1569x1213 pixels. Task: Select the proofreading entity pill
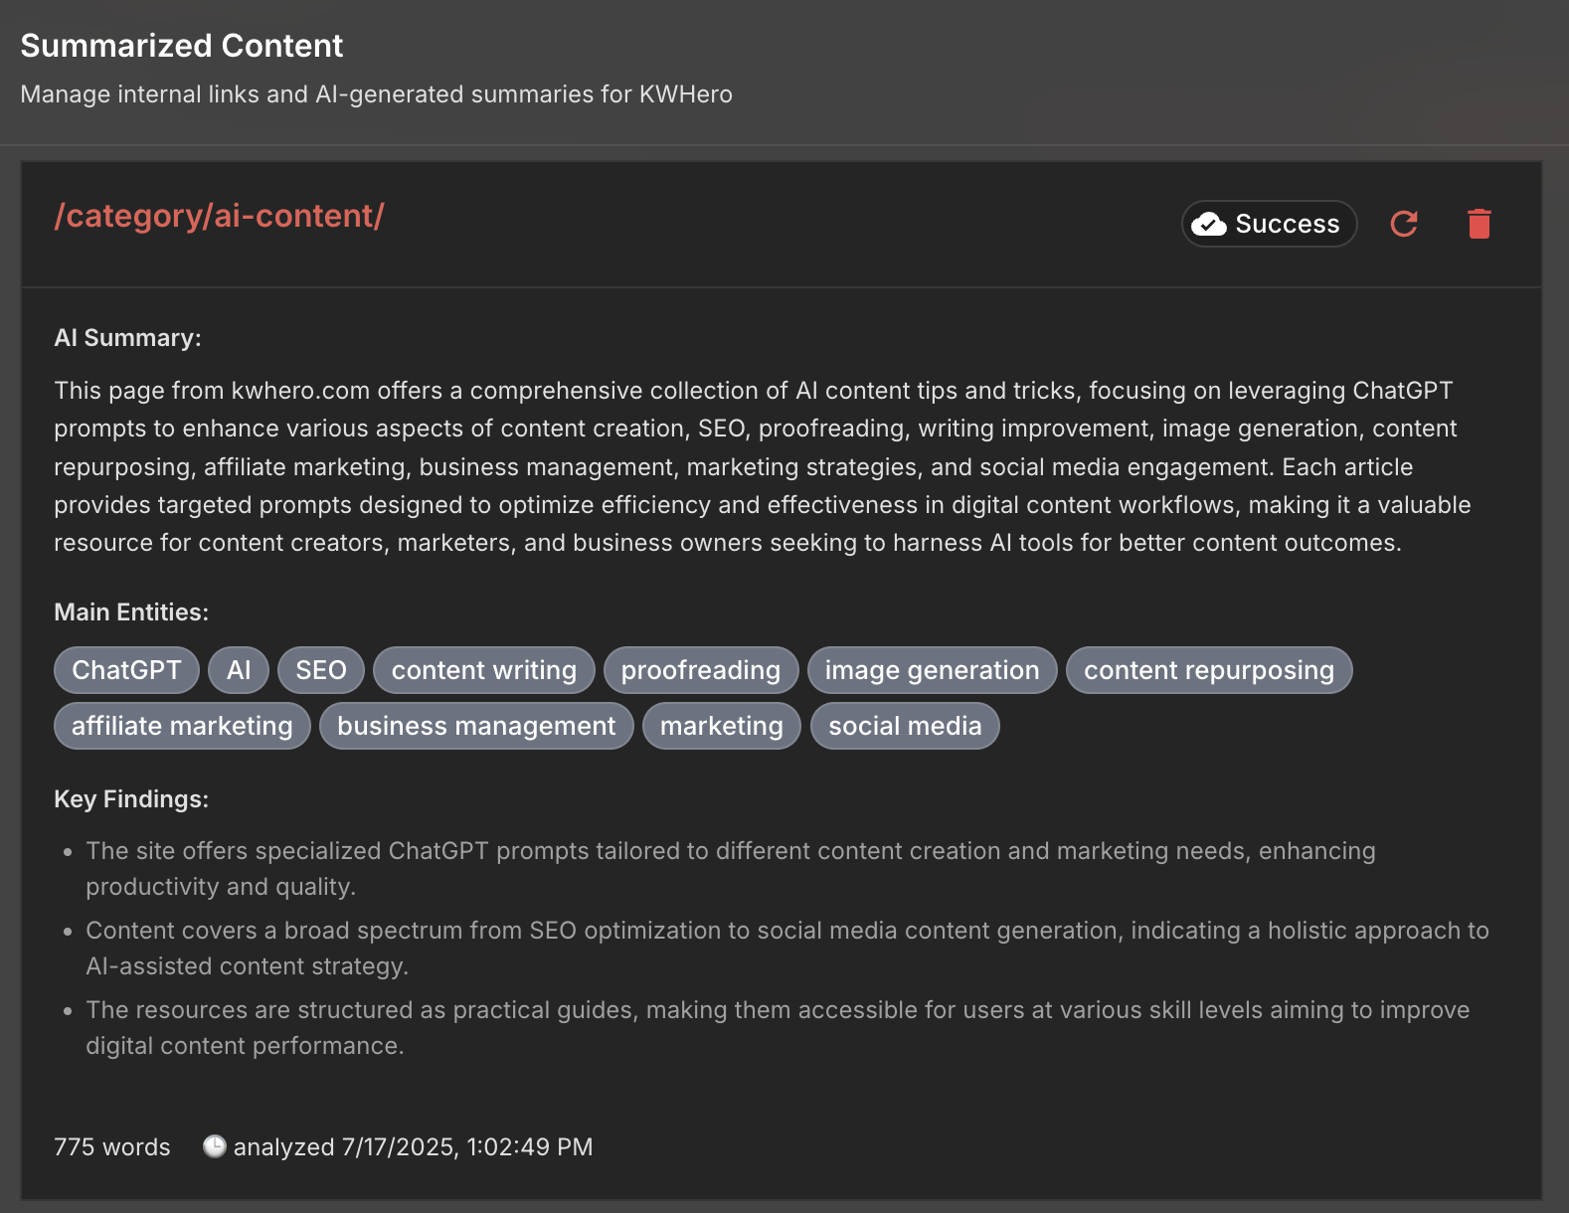coord(701,670)
